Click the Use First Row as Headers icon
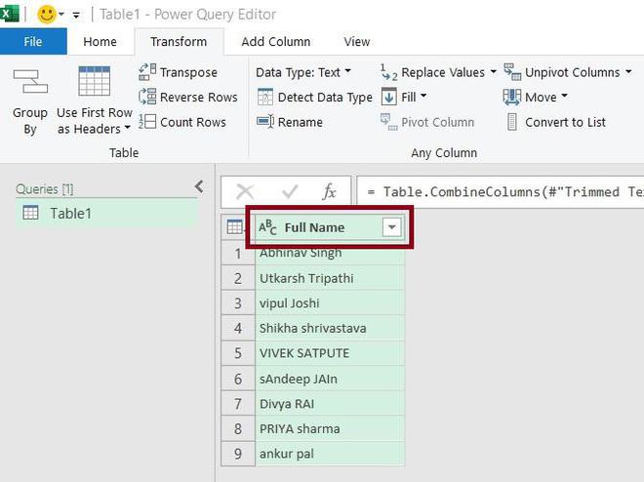 point(94,82)
